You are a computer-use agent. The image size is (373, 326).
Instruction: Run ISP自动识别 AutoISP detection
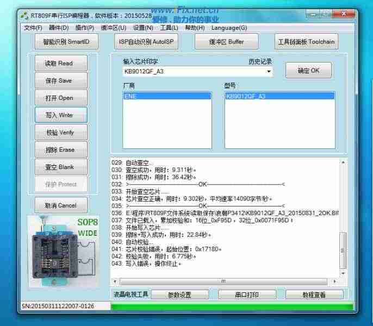point(146,42)
